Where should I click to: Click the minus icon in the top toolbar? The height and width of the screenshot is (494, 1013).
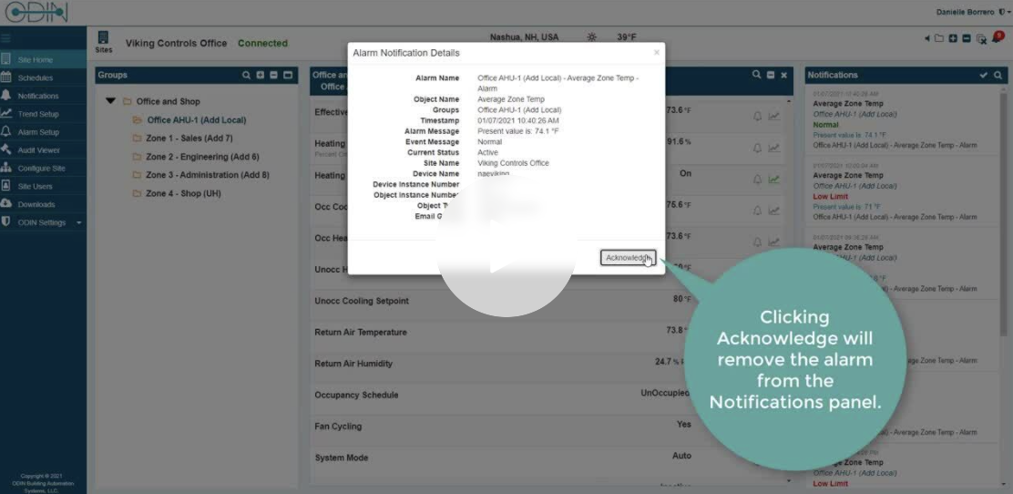(967, 39)
